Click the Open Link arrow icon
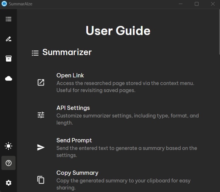The height and width of the screenshot is (192, 220). pyautogui.click(x=41, y=82)
